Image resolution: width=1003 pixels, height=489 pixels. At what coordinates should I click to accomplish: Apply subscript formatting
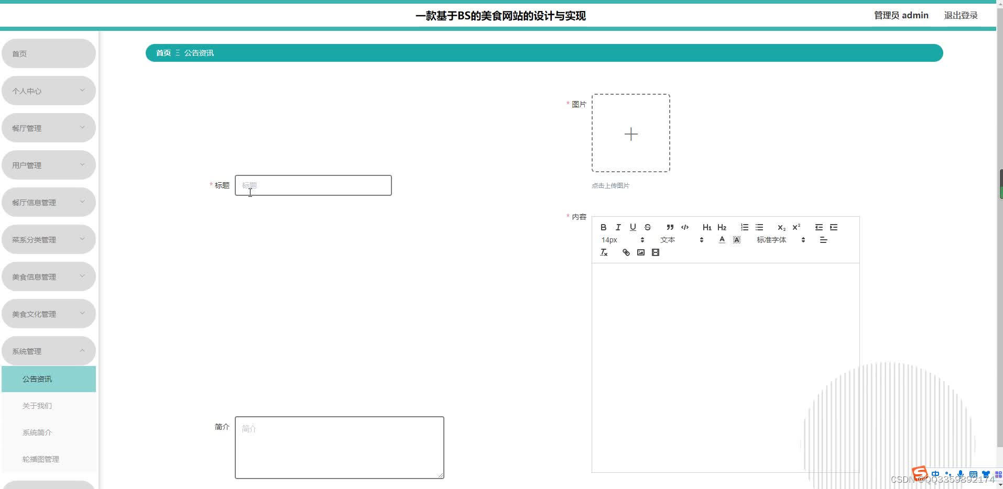pos(781,227)
